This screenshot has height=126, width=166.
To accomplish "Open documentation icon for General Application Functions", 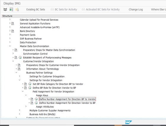I will 13,23.
